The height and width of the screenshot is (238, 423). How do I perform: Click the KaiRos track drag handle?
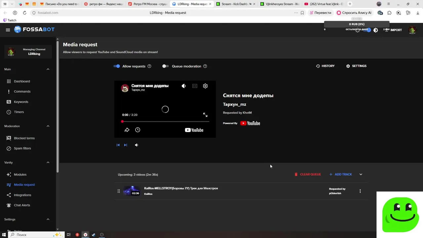pyautogui.click(x=119, y=191)
